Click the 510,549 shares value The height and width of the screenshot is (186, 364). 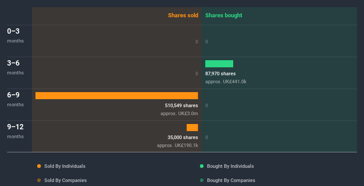point(181,105)
